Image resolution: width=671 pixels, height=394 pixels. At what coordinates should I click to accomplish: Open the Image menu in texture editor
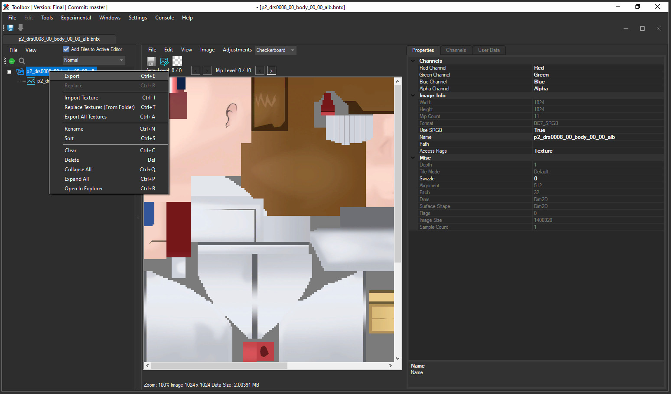tap(207, 50)
